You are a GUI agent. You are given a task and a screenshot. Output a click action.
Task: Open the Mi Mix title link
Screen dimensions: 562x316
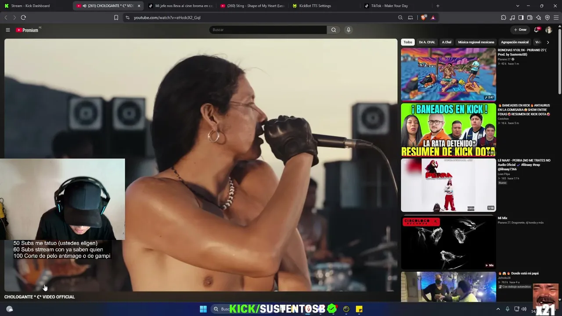click(x=502, y=218)
